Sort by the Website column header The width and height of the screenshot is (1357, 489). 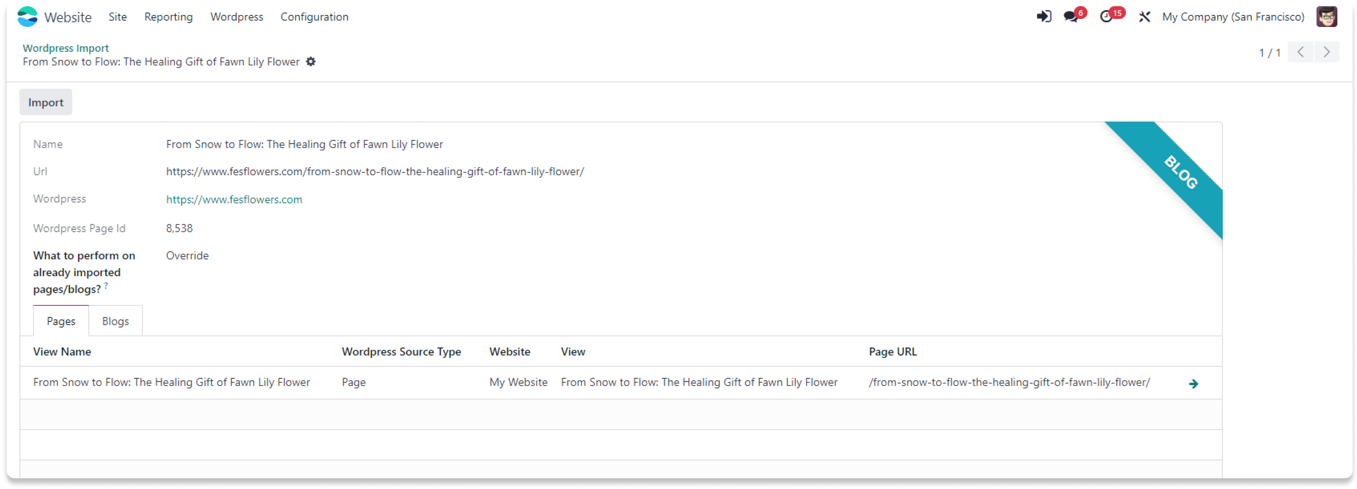coord(510,351)
